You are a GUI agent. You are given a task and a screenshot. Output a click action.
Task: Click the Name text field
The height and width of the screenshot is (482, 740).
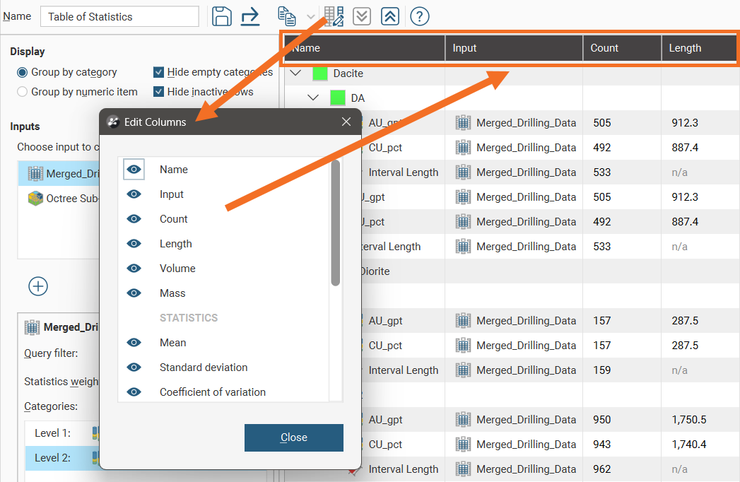coord(119,16)
